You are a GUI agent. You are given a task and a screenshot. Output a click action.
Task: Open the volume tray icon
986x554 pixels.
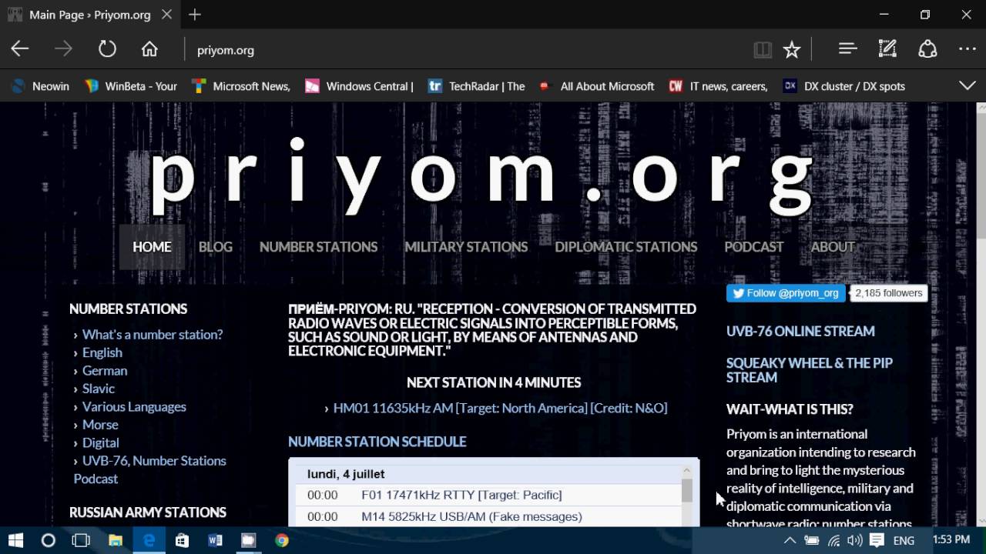(x=855, y=540)
